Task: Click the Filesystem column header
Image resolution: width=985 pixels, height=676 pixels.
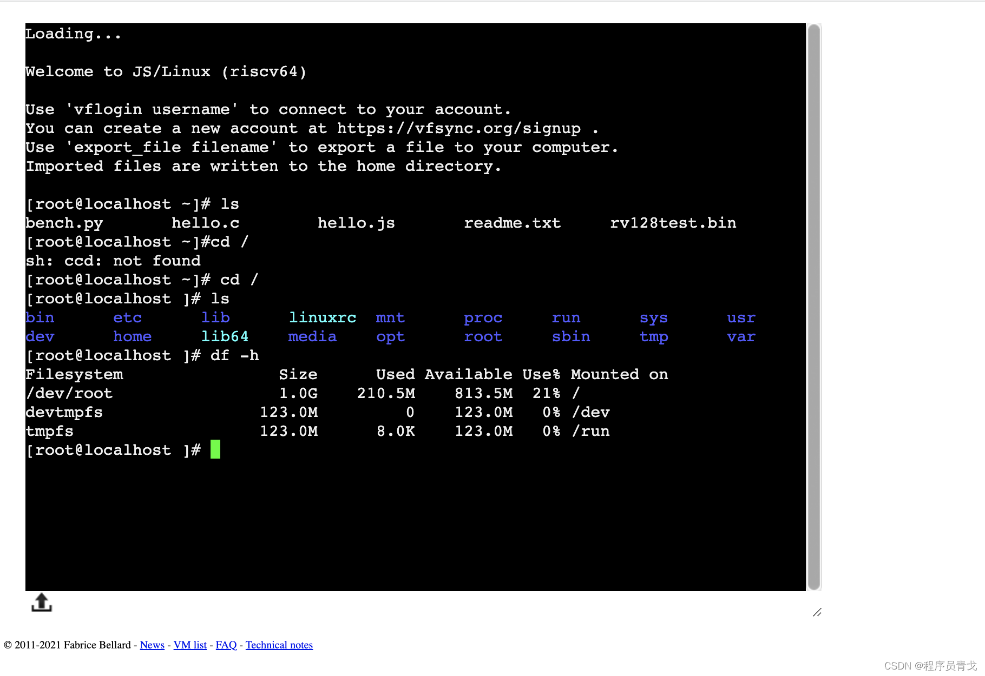Action: [x=74, y=375]
